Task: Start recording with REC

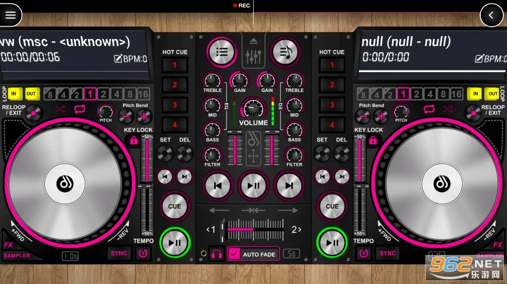Action: [242, 5]
